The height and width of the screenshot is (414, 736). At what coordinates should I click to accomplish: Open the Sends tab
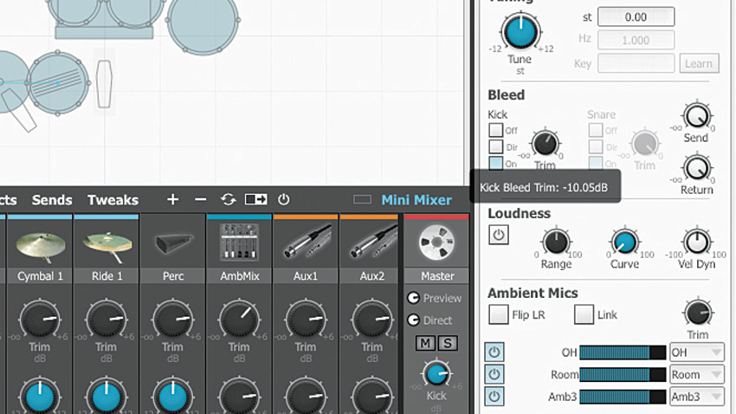coord(52,200)
